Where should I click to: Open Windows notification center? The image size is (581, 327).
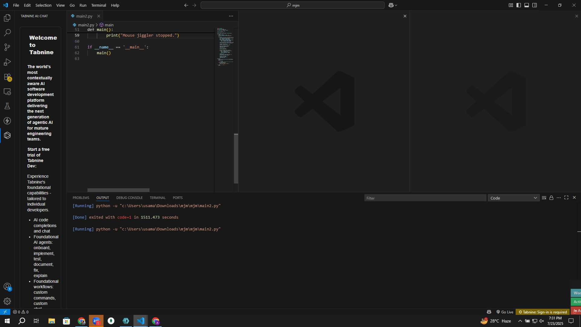(571, 321)
